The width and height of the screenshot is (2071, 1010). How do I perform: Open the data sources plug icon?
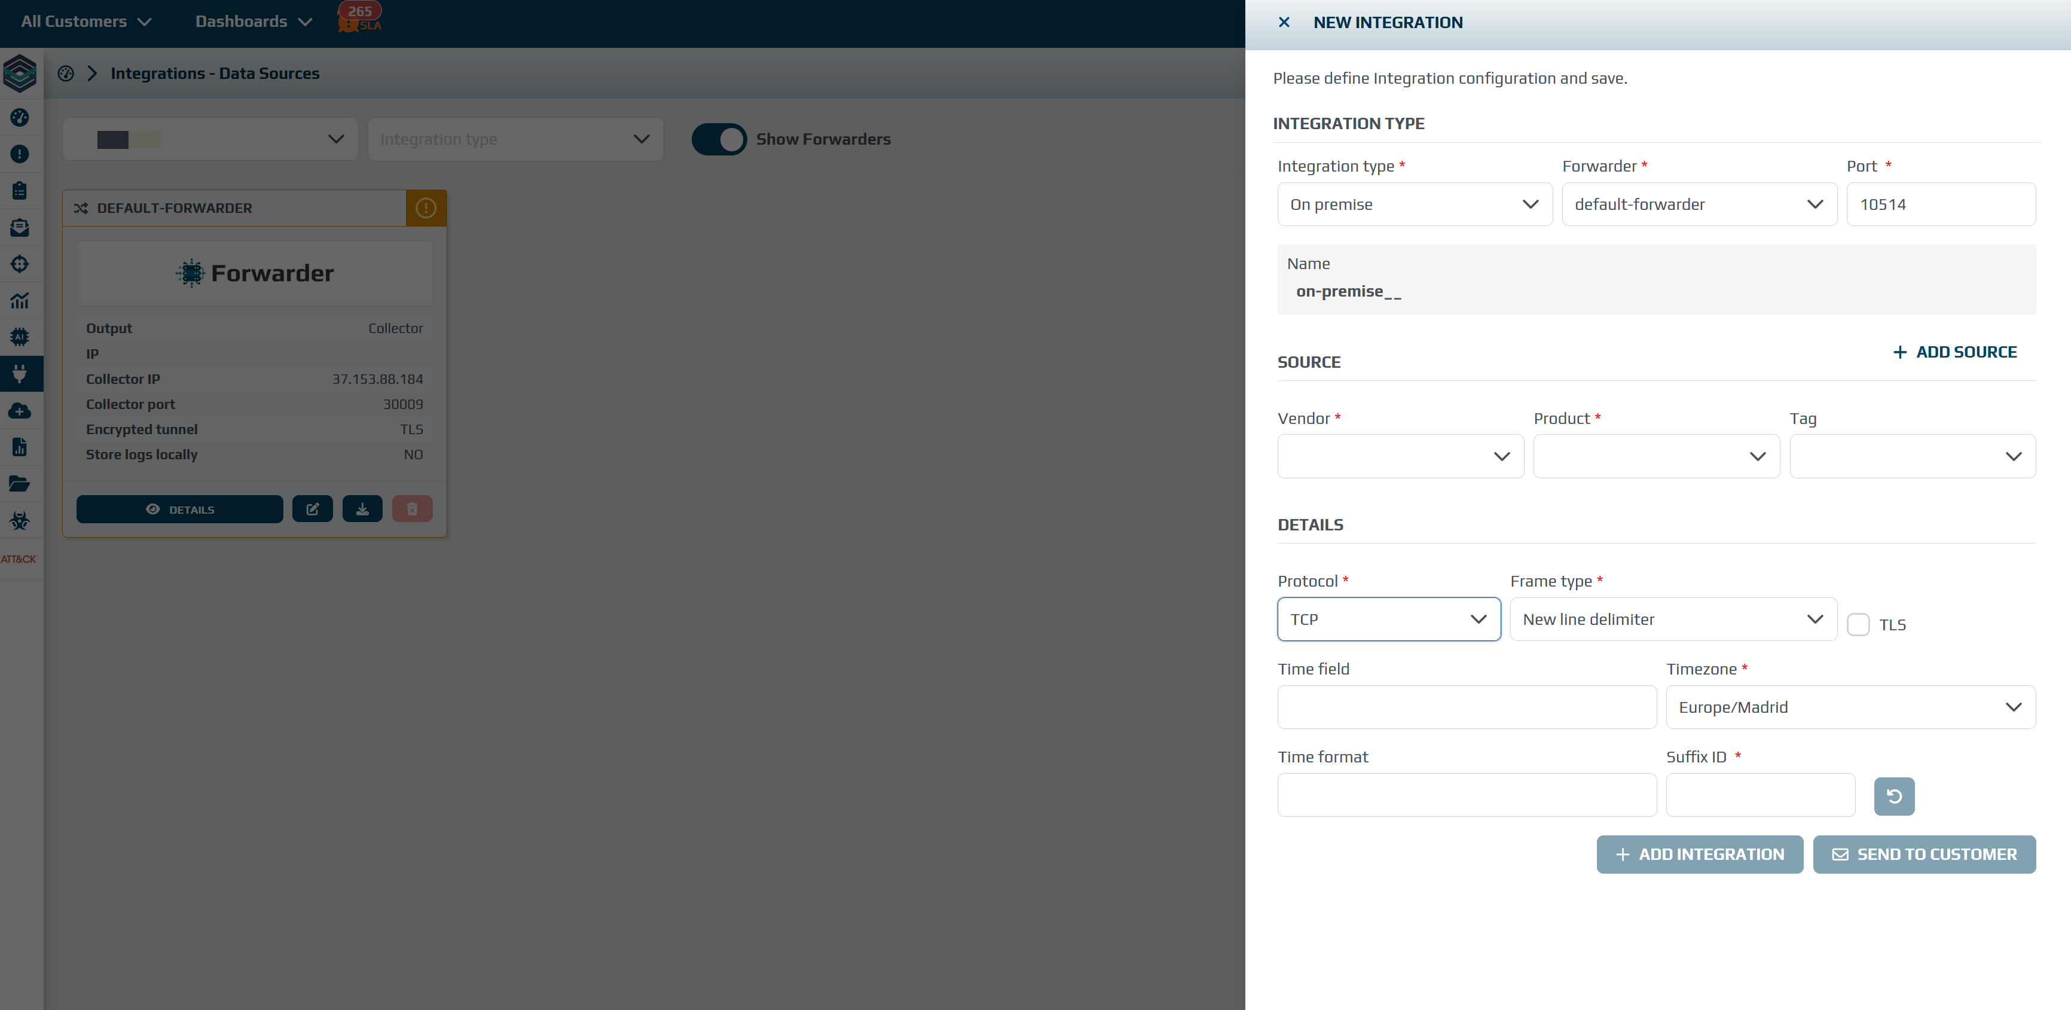19,374
